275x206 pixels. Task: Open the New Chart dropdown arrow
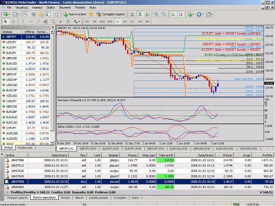pyautogui.click(x=9, y=14)
